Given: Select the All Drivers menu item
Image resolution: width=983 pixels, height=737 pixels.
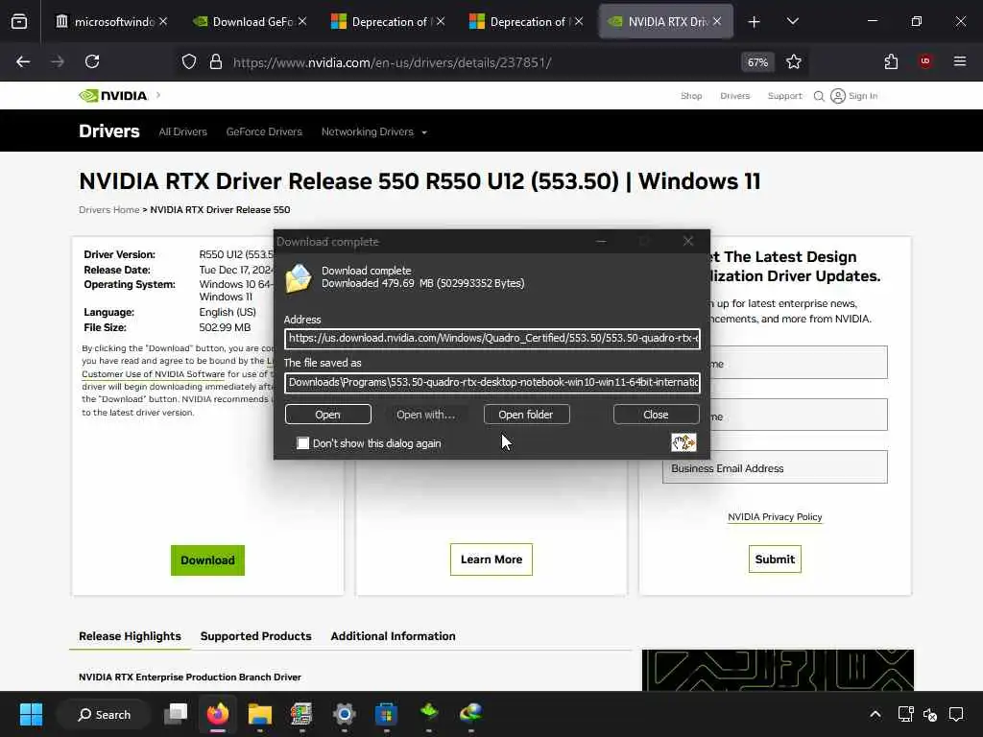Looking at the screenshot, I should tap(182, 131).
